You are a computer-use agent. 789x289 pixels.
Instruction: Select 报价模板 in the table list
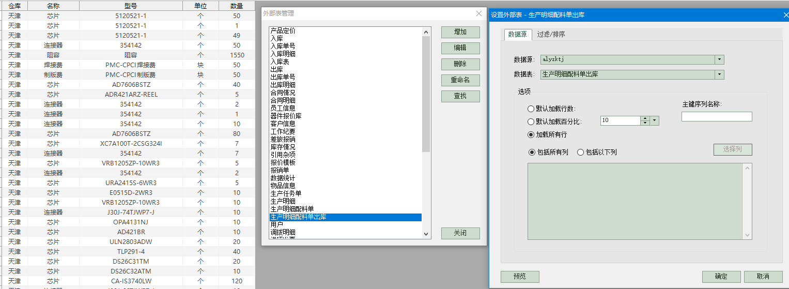[345, 162]
